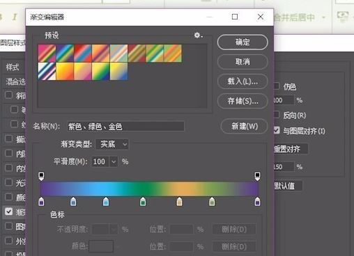This screenshot has width=354, height=256.
Task: Toggle the satin (光泽) effect checkbox
Action: point(8,182)
